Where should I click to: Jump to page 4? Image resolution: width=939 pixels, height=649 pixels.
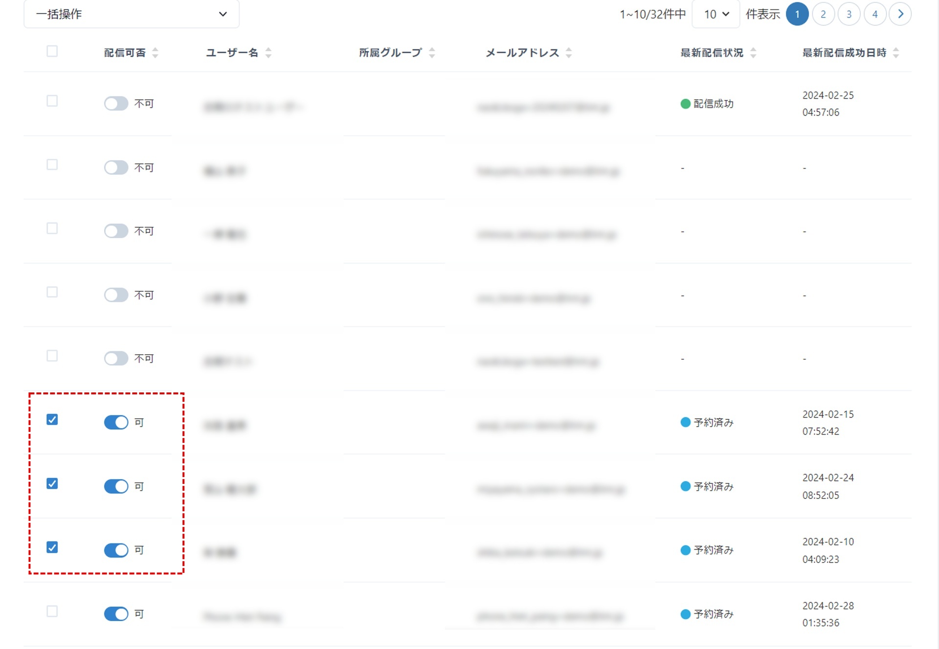[x=875, y=14]
